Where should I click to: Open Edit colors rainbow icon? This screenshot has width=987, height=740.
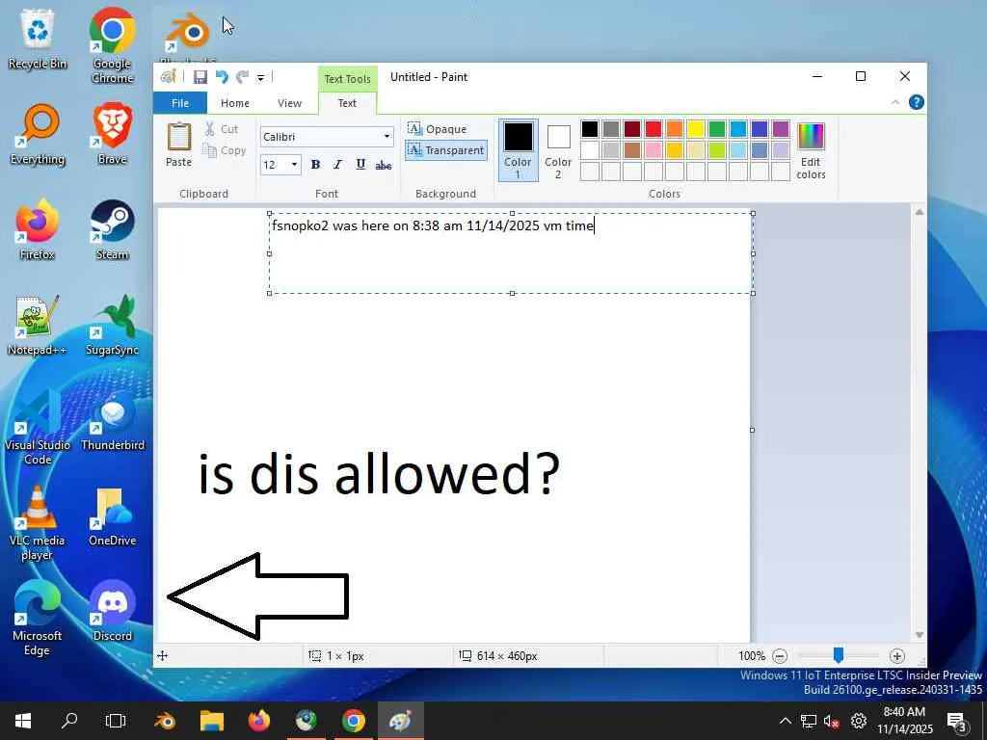pyautogui.click(x=811, y=136)
